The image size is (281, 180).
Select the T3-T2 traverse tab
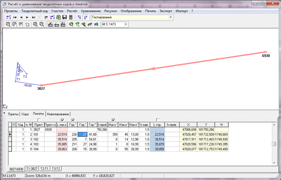(x=56, y=169)
